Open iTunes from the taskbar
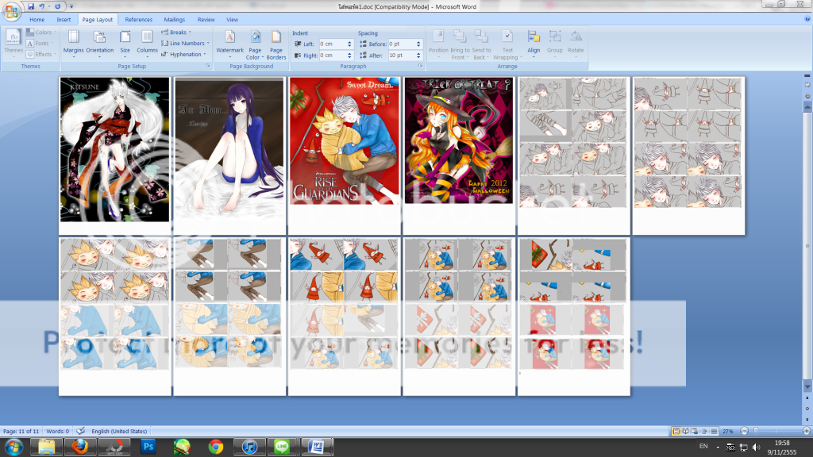This screenshot has height=457, width=813. 249,447
